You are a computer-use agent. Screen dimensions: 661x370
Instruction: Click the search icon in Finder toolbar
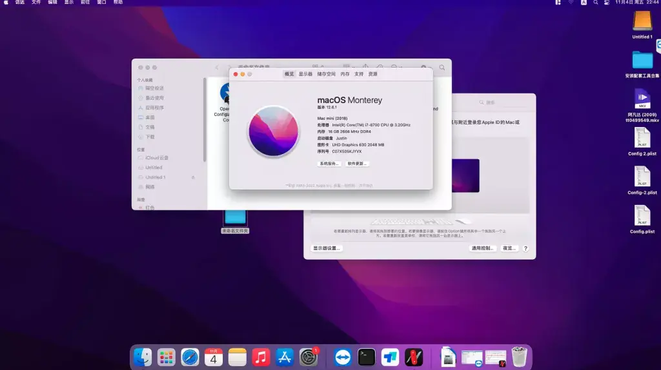coord(442,67)
